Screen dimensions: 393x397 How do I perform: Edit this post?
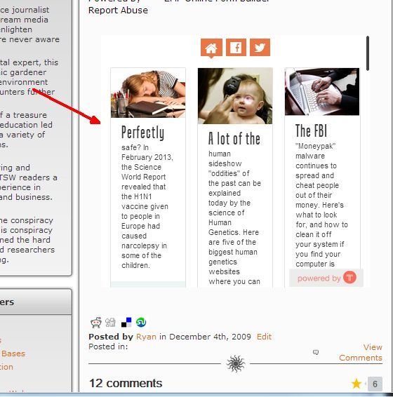point(264,337)
